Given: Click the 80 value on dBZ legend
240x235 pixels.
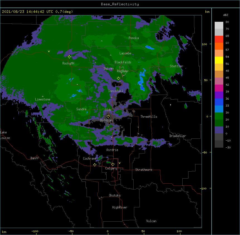Looking at the screenshot, I should click(x=227, y=22).
